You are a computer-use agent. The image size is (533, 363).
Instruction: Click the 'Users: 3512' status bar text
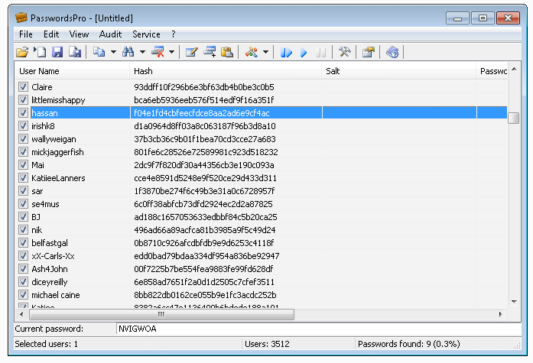pos(267,344)
